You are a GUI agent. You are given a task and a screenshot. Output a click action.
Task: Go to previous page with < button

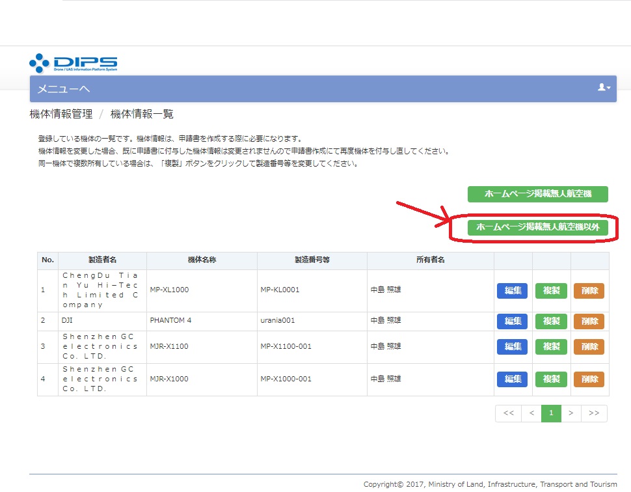tap(531, 413)
